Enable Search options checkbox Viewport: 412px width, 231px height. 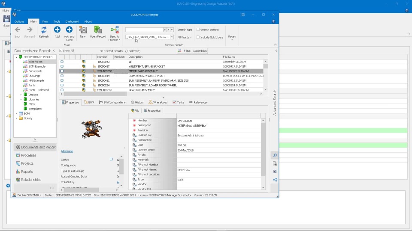coord(198,30)
